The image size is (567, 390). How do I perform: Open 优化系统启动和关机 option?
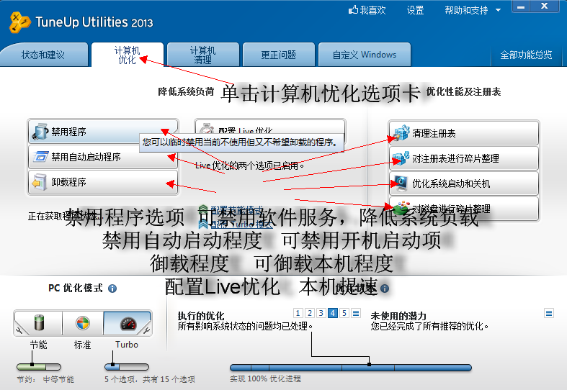pyautogui.click(x=463, y=183)
